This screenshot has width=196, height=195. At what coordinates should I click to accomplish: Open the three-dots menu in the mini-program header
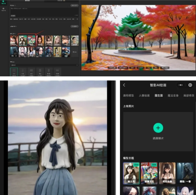click(181, 85)
